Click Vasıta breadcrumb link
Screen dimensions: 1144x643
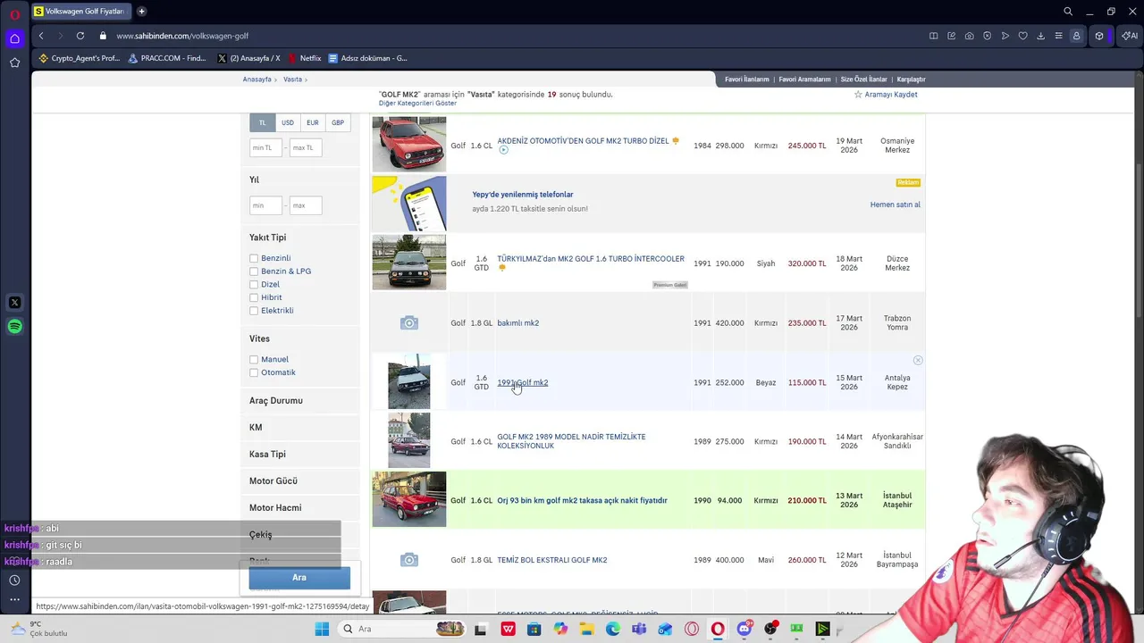(x=292, y=79)
